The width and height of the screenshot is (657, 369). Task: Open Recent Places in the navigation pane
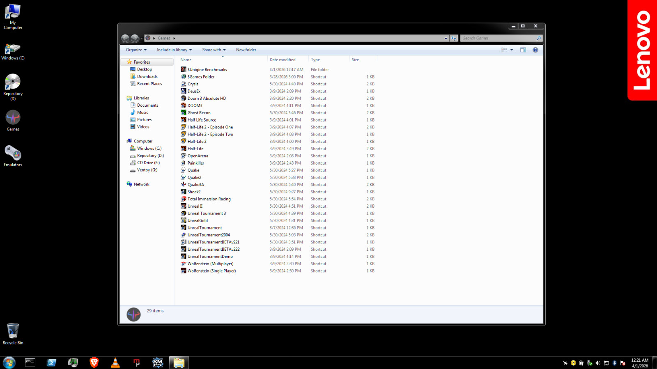pyautogui.click(x=149, y=84)
